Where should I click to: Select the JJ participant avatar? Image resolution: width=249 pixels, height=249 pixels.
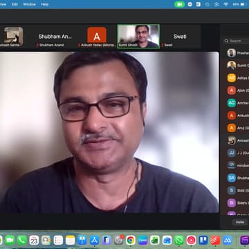(232, 153)
